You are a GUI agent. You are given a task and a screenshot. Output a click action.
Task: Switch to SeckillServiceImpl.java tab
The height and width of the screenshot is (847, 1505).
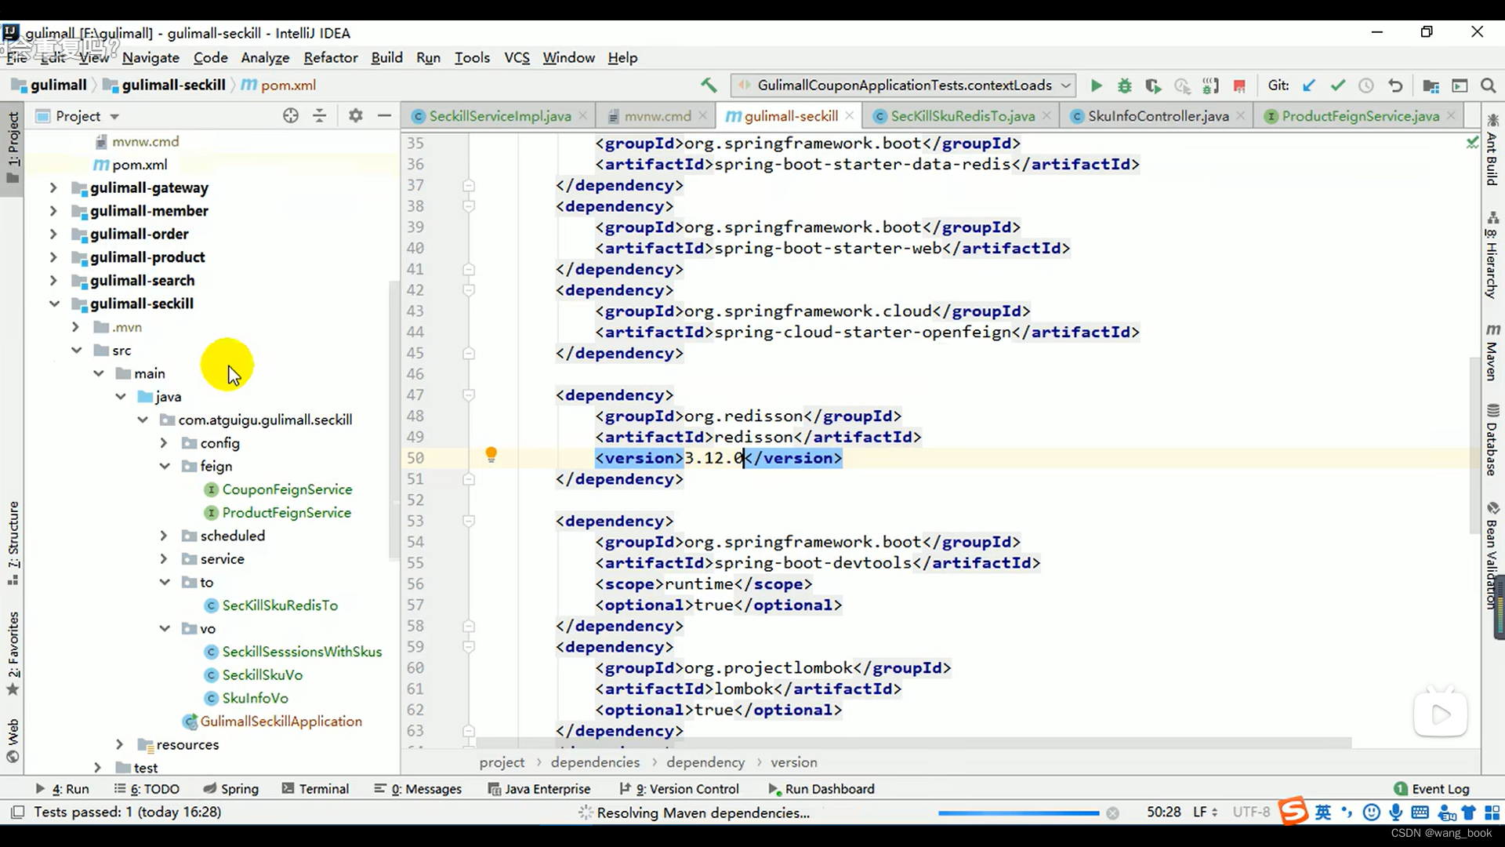499,116
